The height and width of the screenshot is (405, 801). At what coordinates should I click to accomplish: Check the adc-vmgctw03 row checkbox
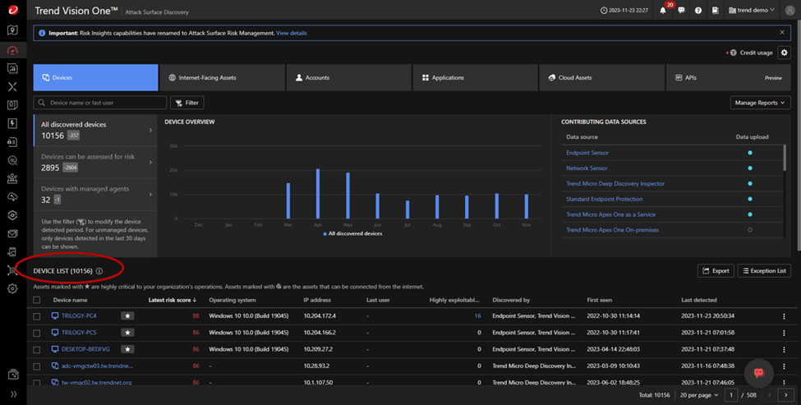37,366
